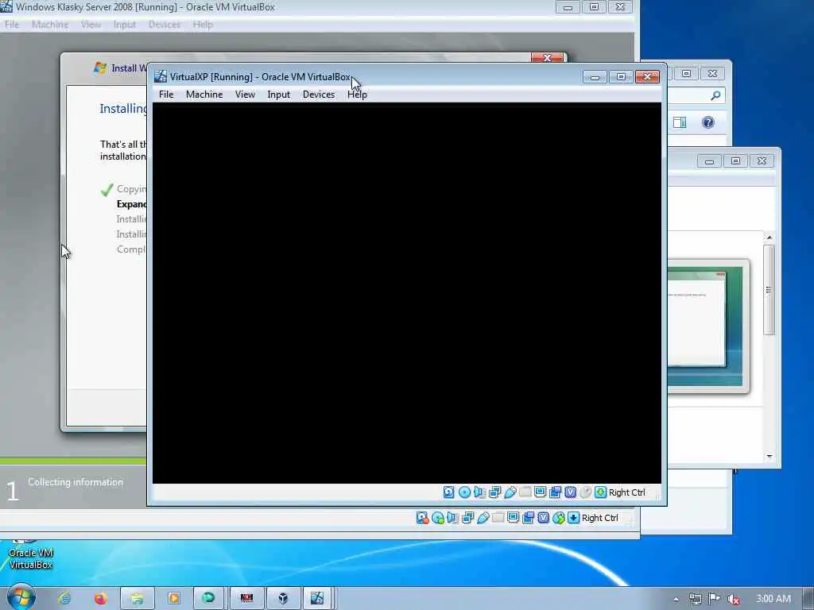This screenshot has height=610, width=814.
Task: Click scrollbar up arrow in right window
Action: (769, 237)
